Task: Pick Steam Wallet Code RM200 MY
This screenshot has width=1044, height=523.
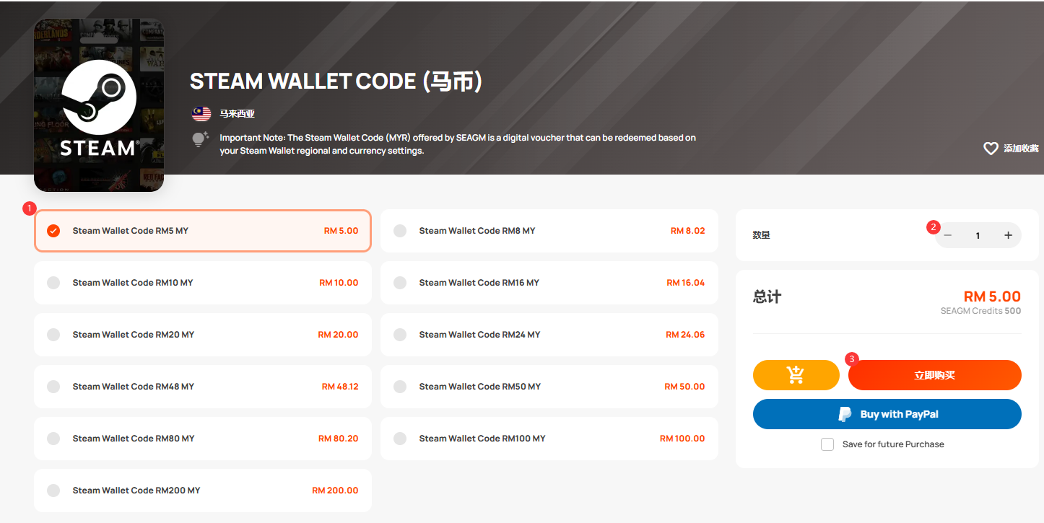Action: pos(203,491)
